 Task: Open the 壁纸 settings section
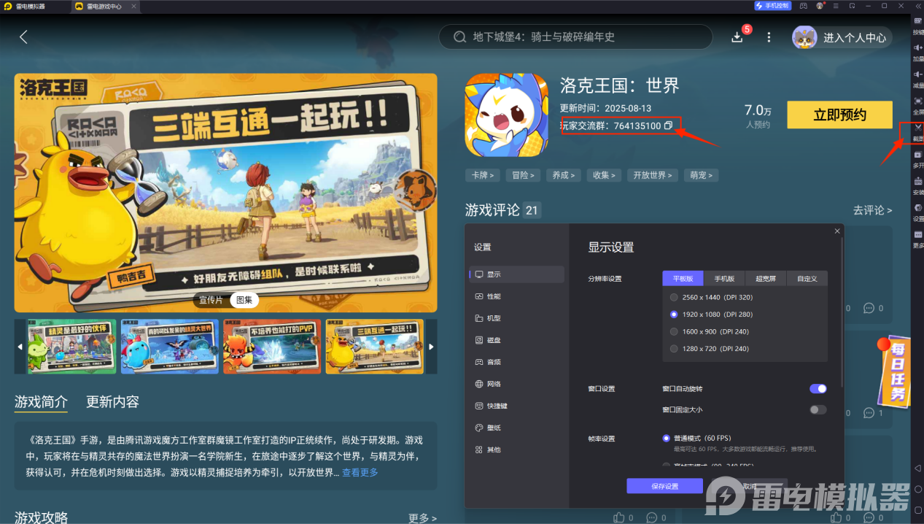point(517,428)
